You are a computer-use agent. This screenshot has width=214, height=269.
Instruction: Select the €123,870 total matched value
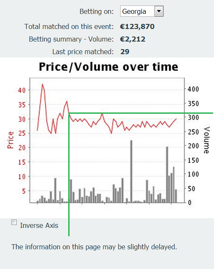[137, 26]
